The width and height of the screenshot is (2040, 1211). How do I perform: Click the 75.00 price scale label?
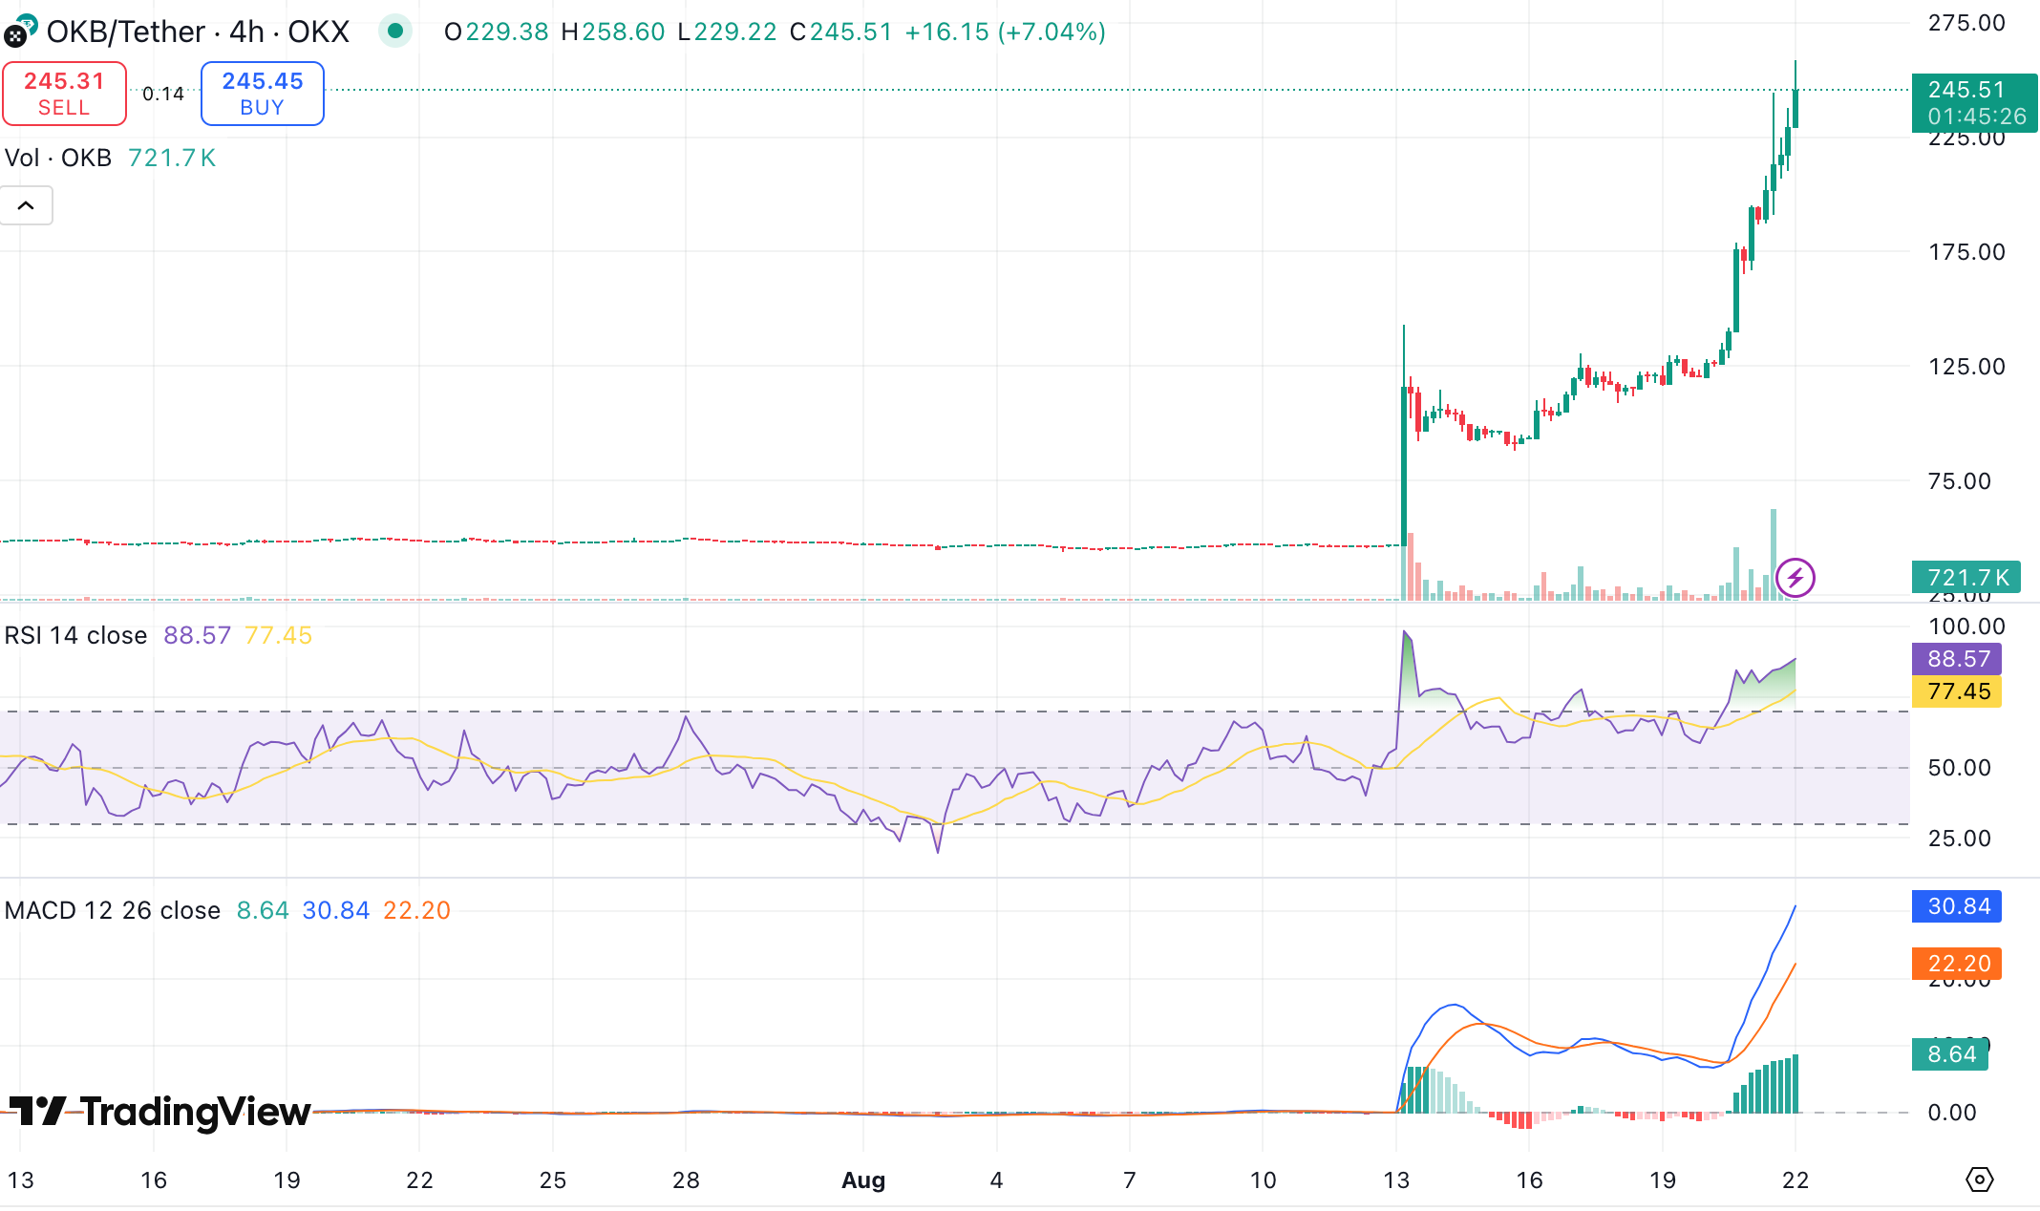(x=1960, y=481)
